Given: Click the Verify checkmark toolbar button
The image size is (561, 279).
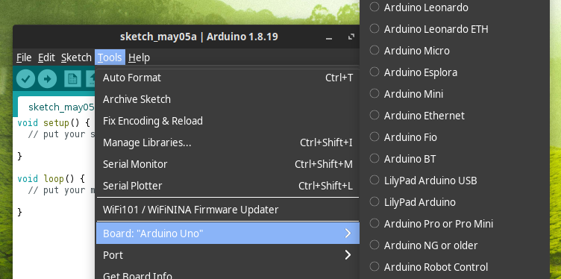Looking at the screenshot, I should coord(25,78).
